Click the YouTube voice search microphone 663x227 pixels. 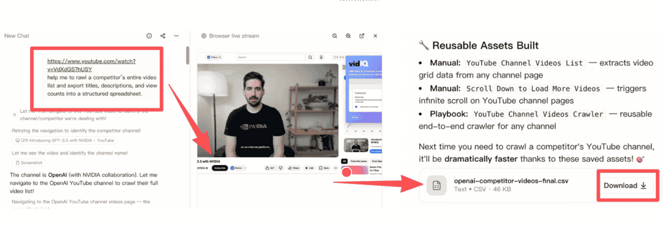322,57
